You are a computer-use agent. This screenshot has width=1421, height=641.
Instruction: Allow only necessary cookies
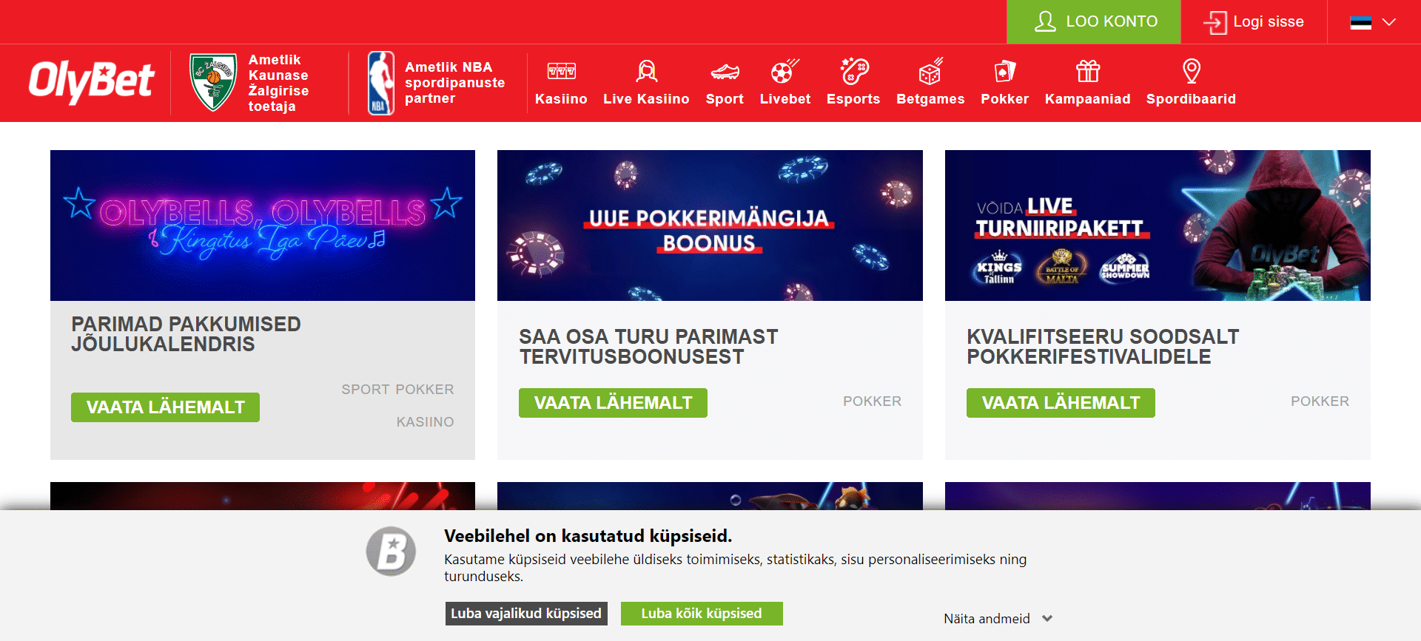[x=526, y=614]
